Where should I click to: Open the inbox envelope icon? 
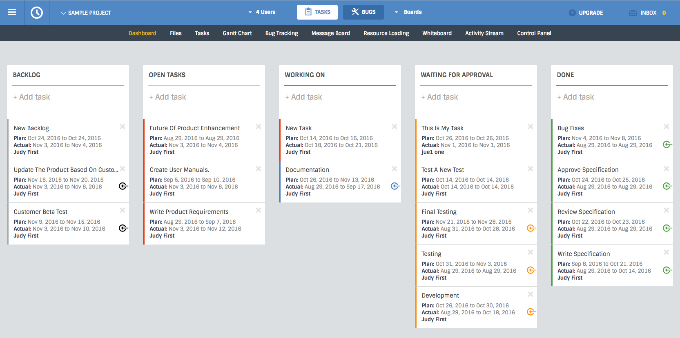(633, 13)
